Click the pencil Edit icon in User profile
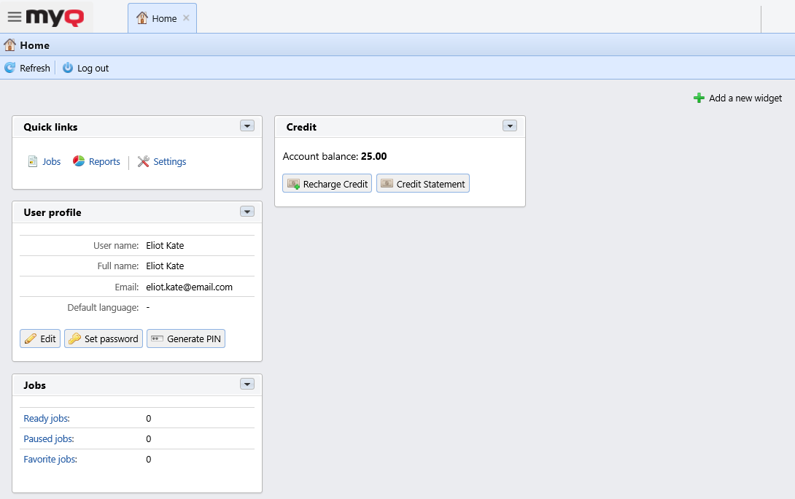Screen dimensions: 795x499 (30, 339)
